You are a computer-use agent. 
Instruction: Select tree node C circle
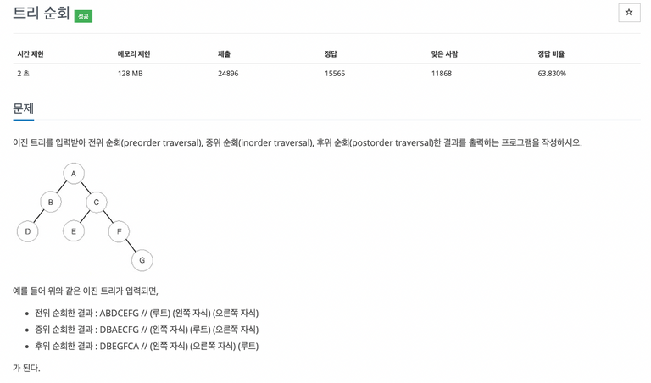pyautogui.click(x=97, y=202)
